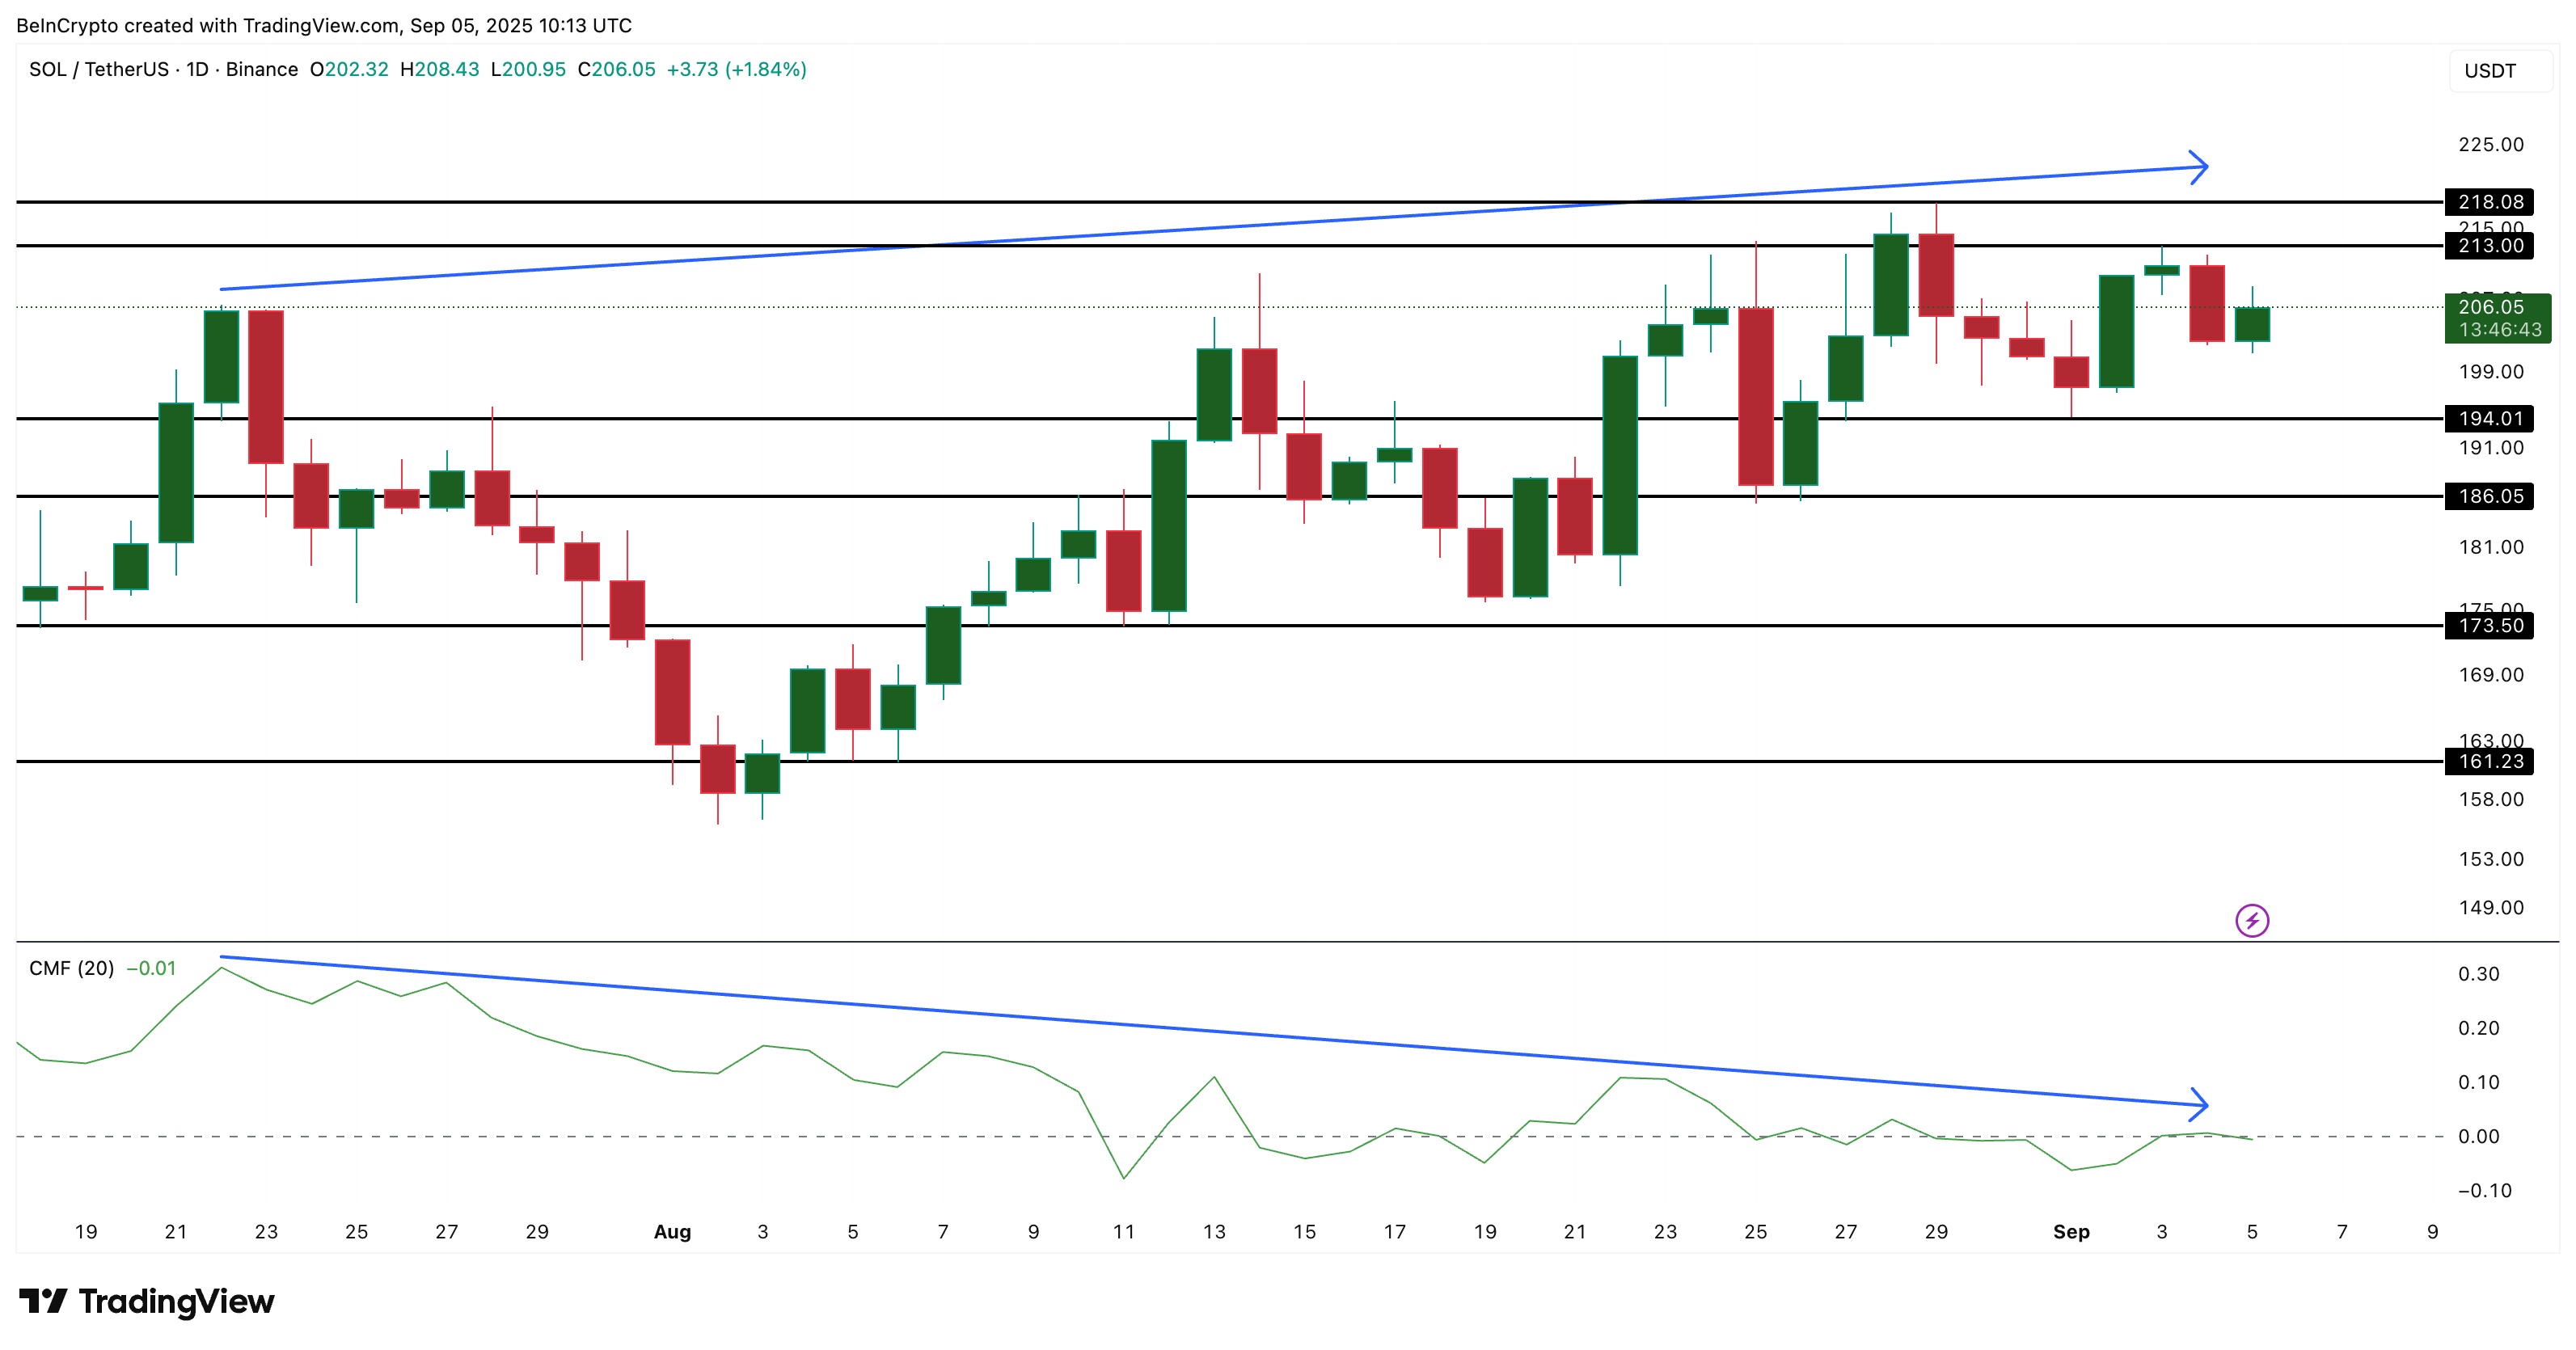Click the CMF (20) indicator label
The image size is (2576, 1350).
(71, 968)
